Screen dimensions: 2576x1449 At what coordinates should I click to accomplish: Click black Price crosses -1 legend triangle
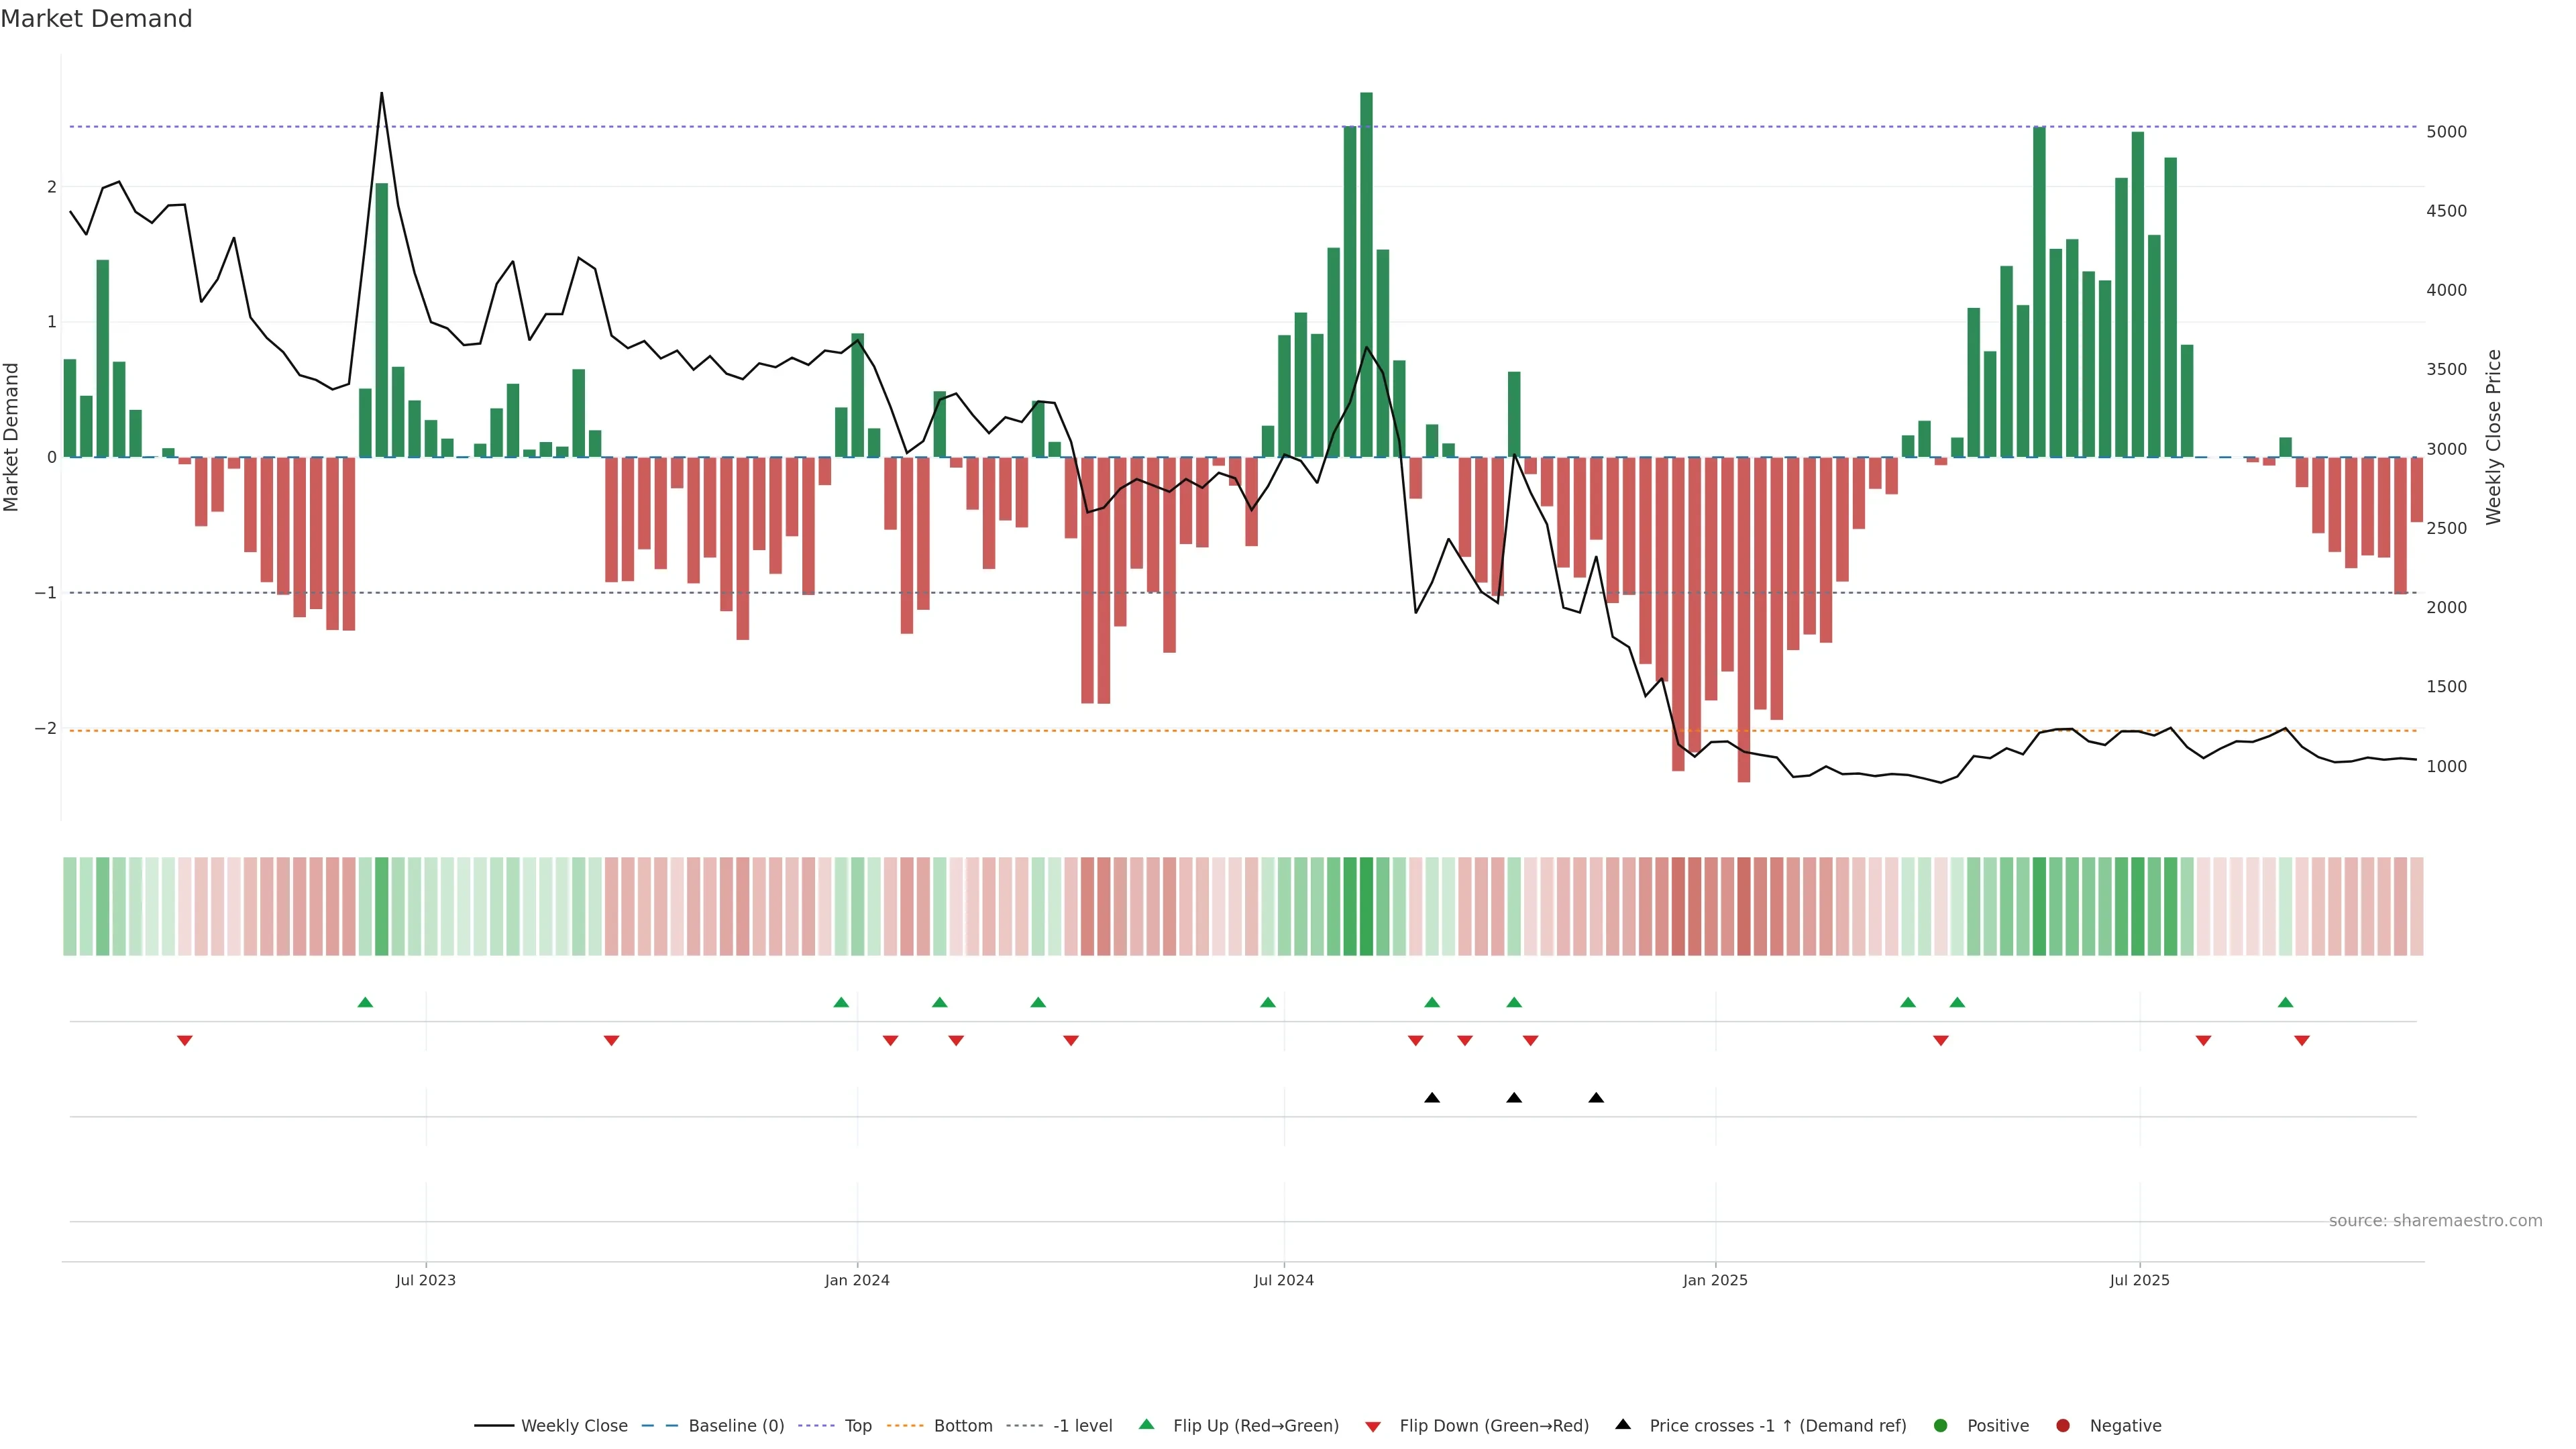(1623, 1425)
